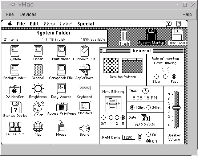Choose the 12hr. time format
Viewport: 198px width, 156px height.
[x=132, y=107]
